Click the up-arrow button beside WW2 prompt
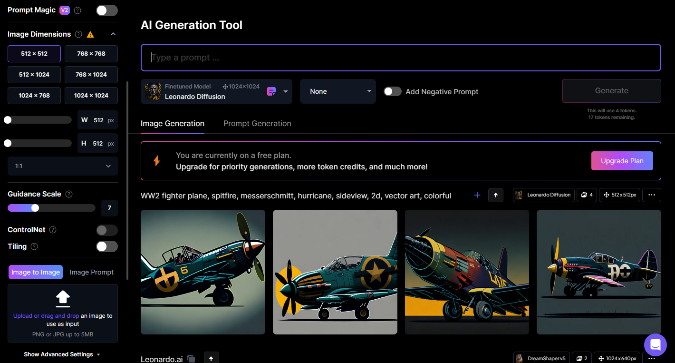The width and height of the screenshot is (675, 363). (x=496, y=195)
